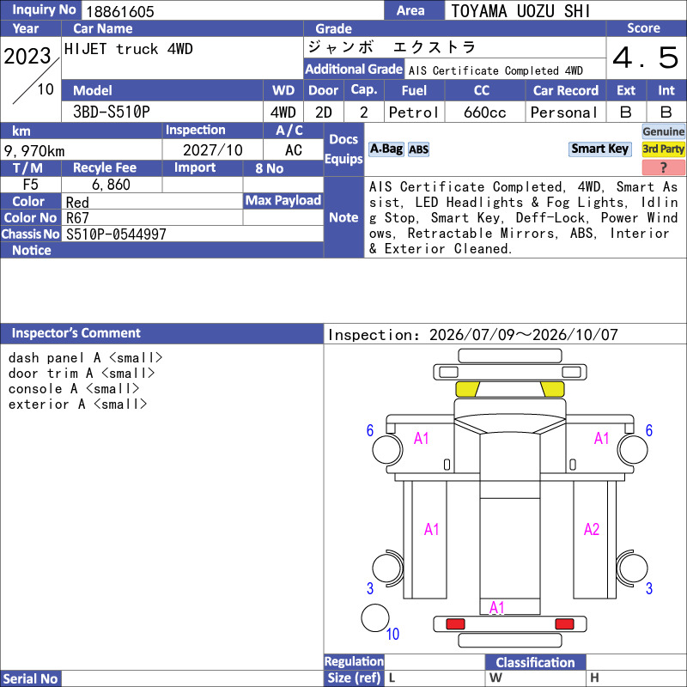Click the pink question mark badge

coord(663,167)
